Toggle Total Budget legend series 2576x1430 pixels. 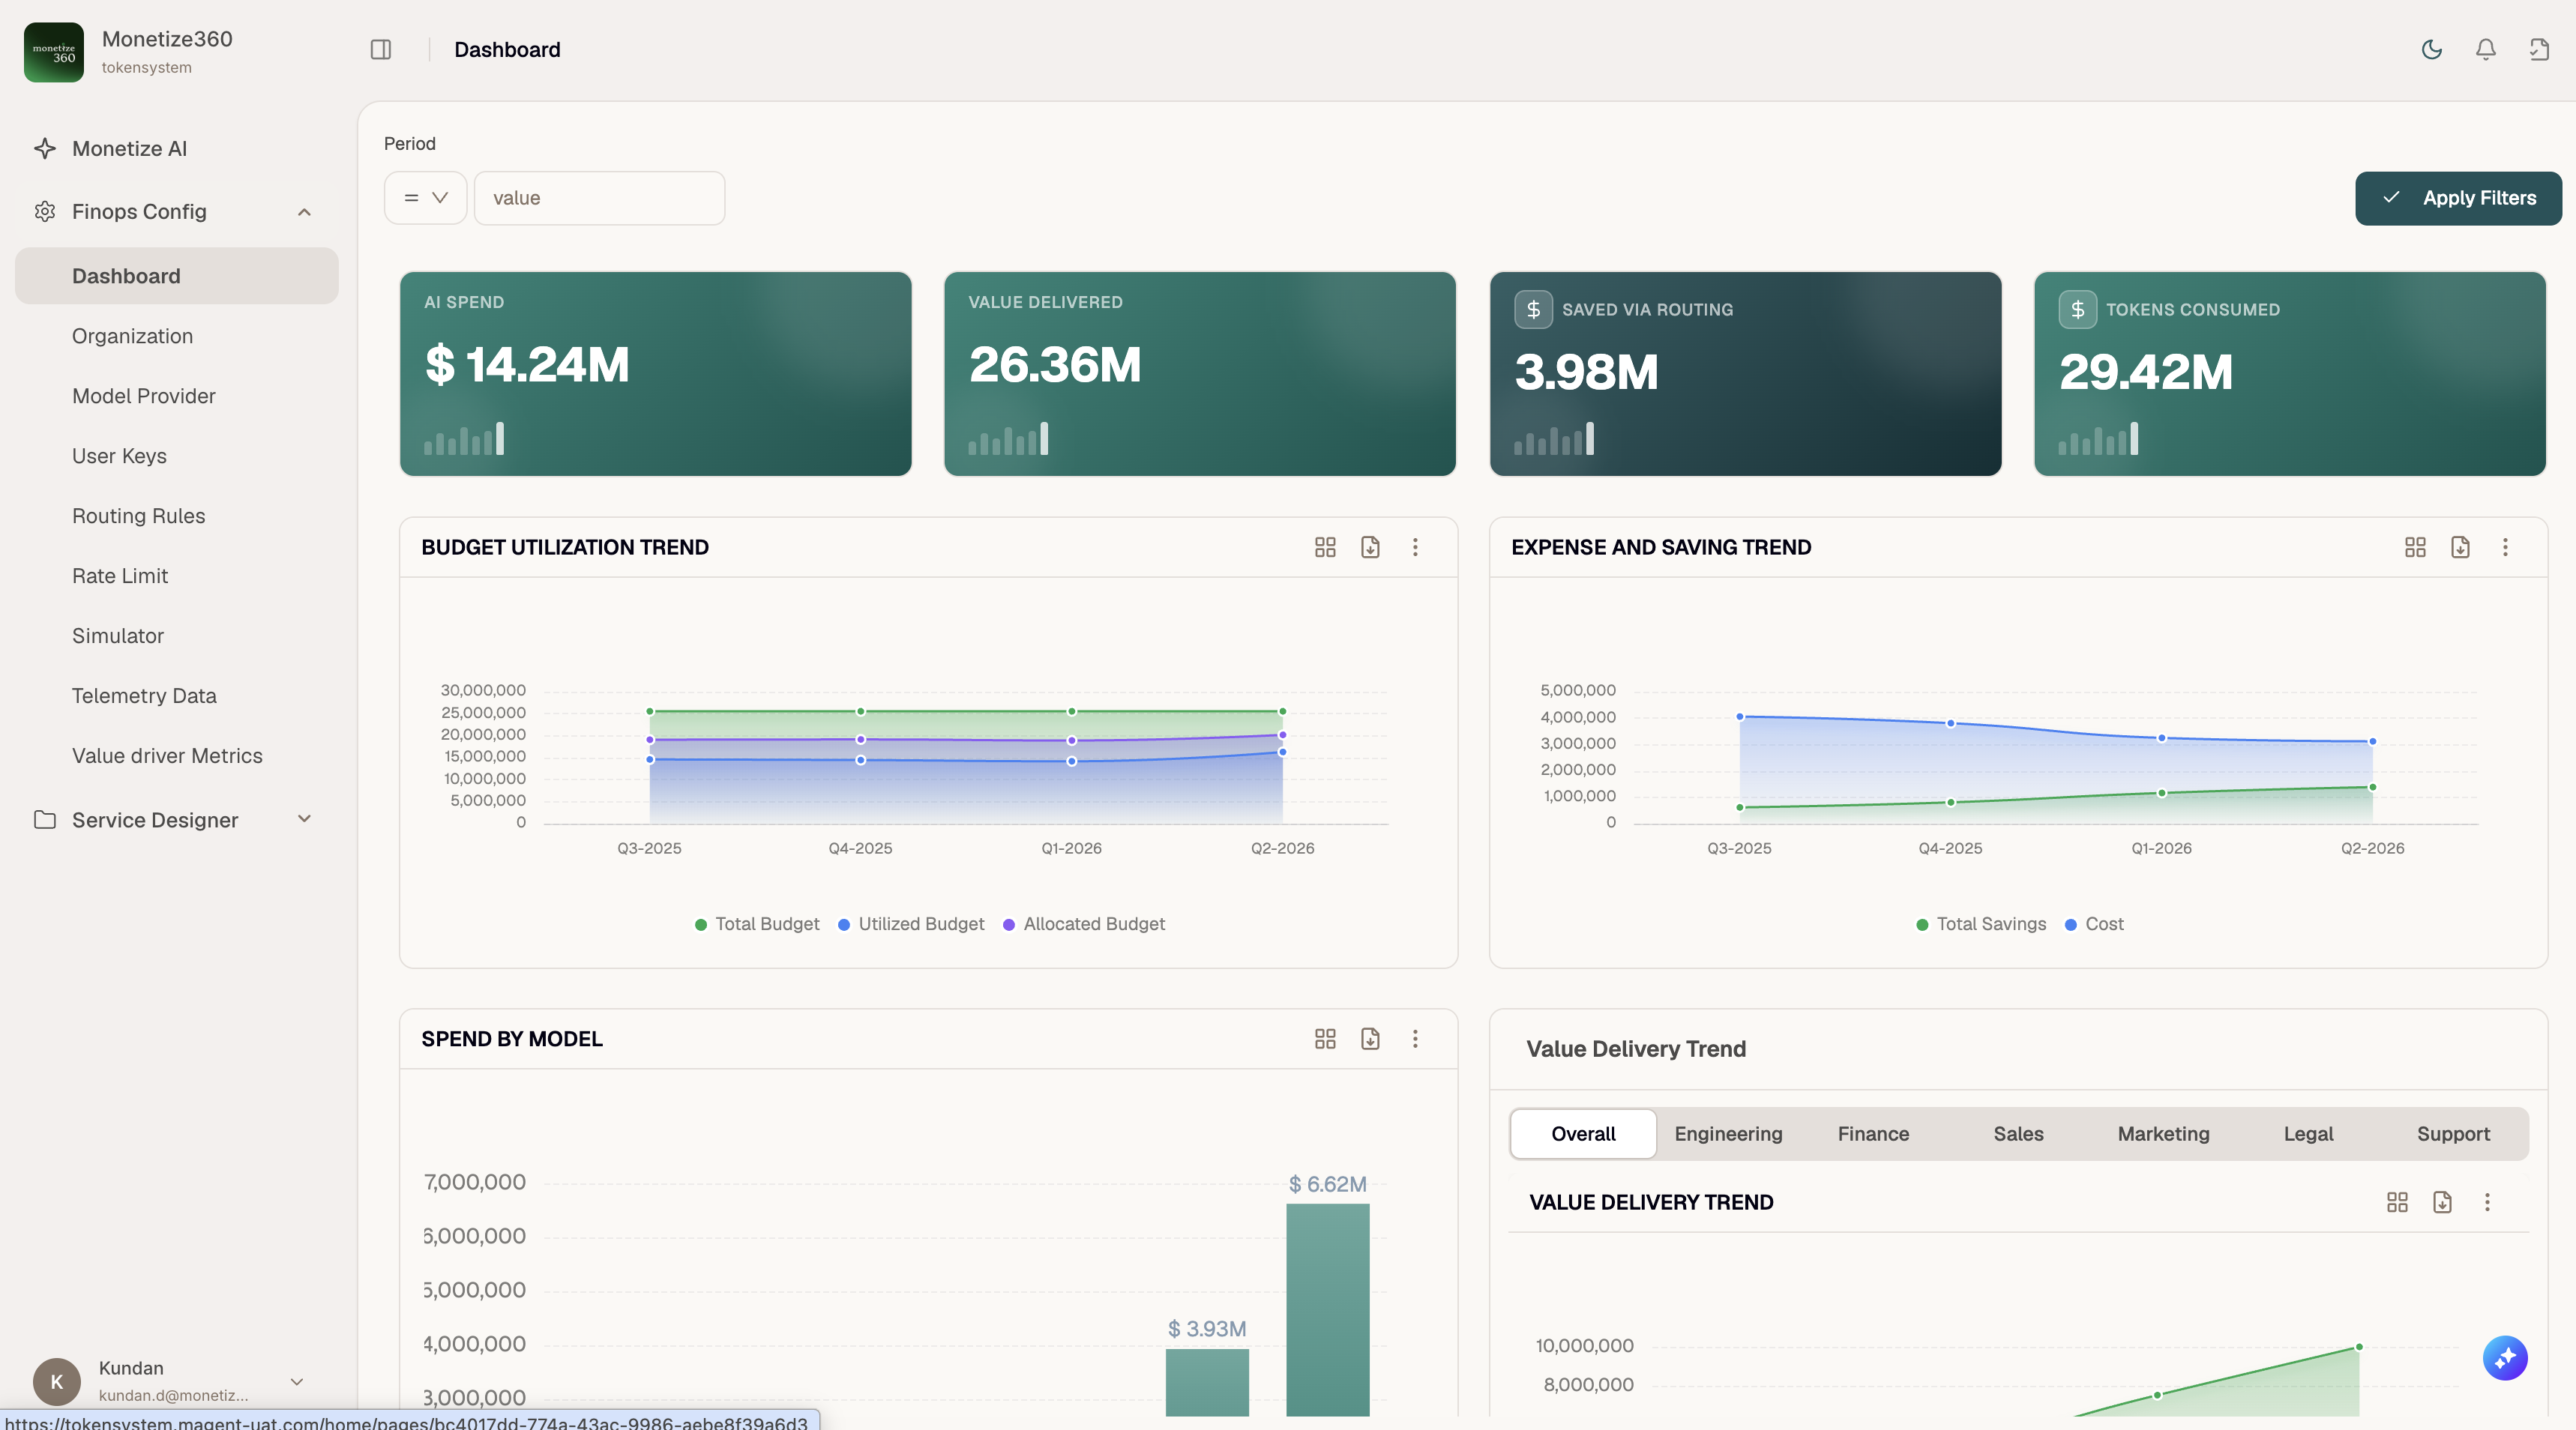click(x=757, y=924)
